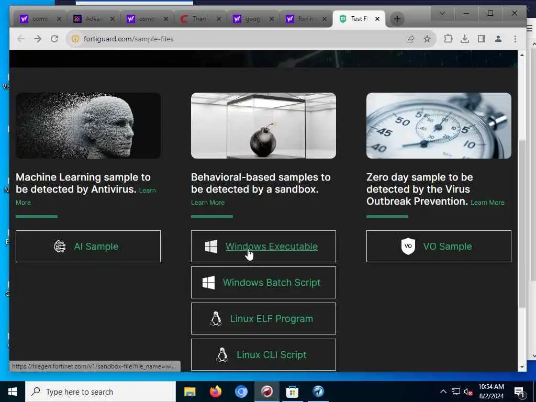Open the clock showing 10:54 AM
Screen dimensions: 536x402
pyautogui.click(x=491, y=392)
